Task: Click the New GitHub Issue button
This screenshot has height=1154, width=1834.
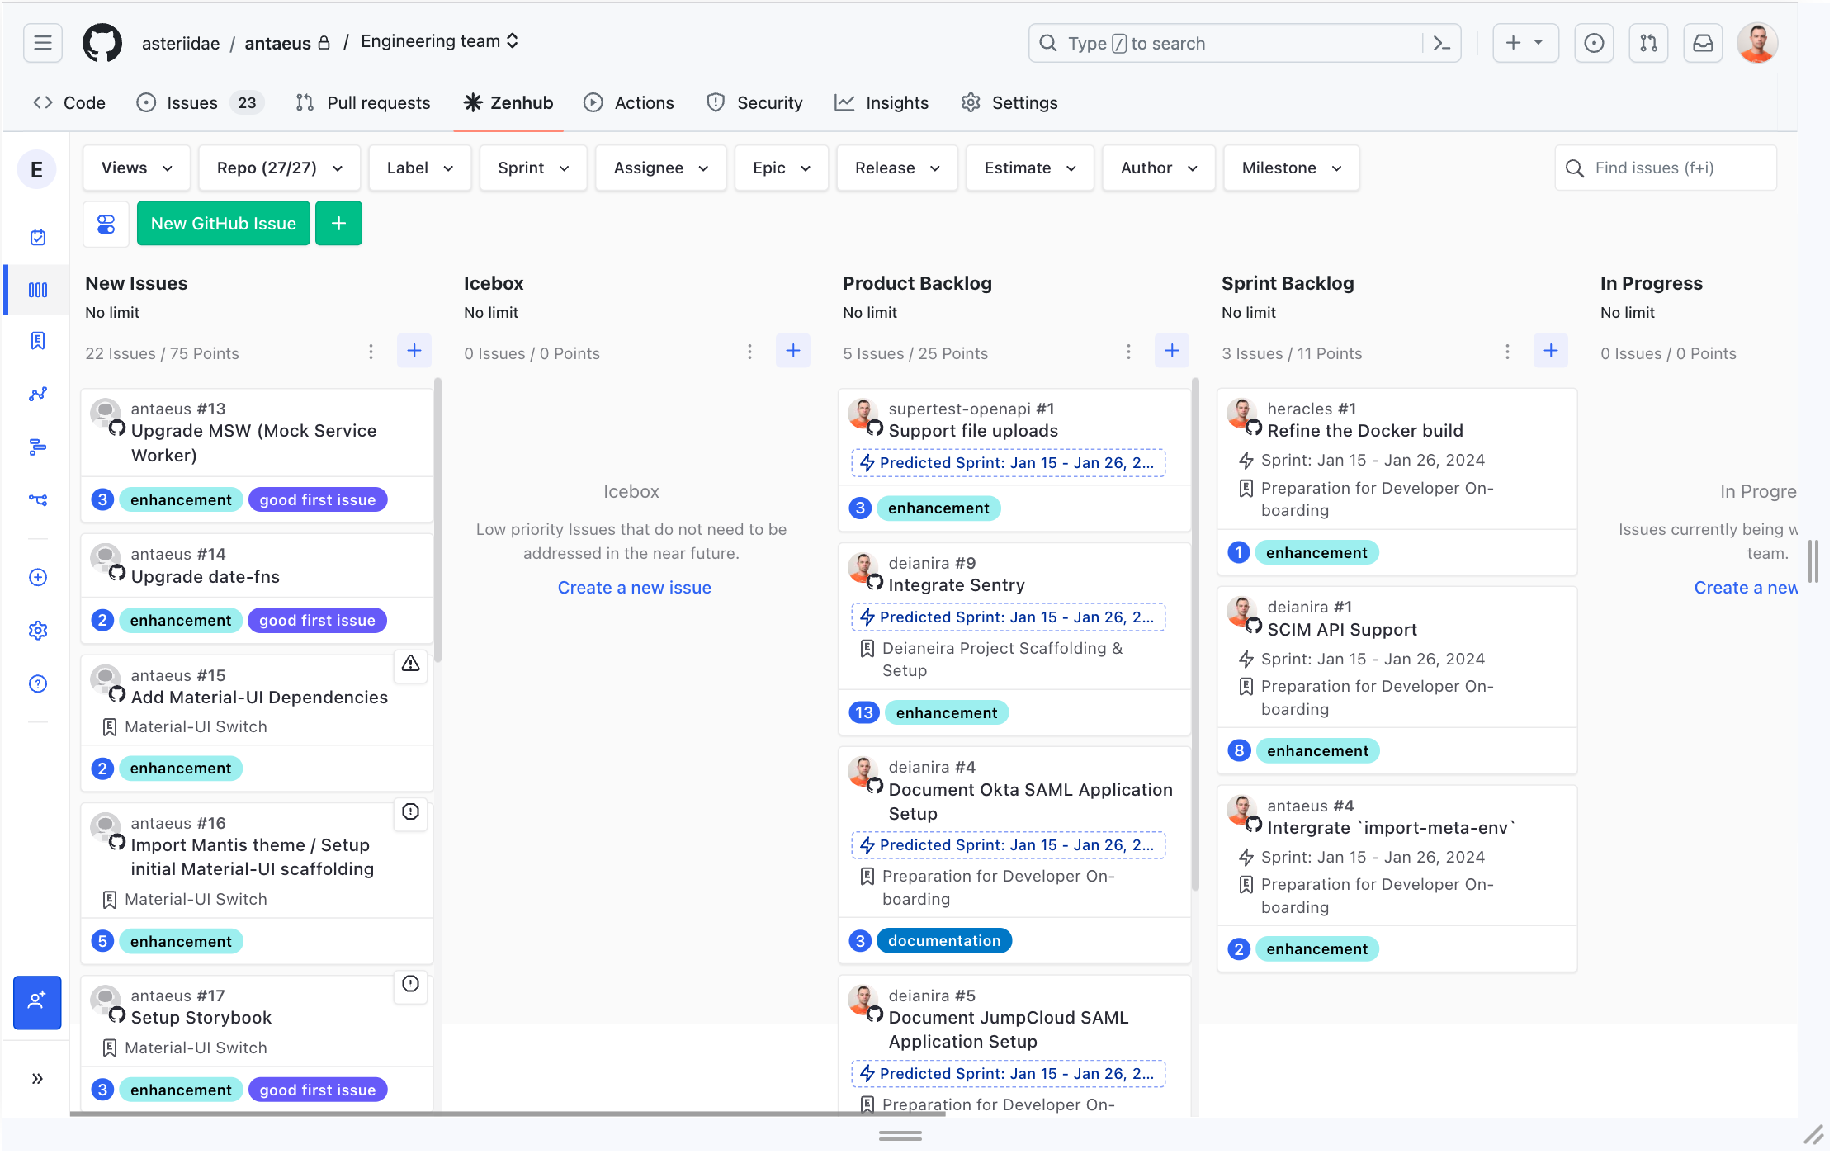Action: tap(224, 224)
